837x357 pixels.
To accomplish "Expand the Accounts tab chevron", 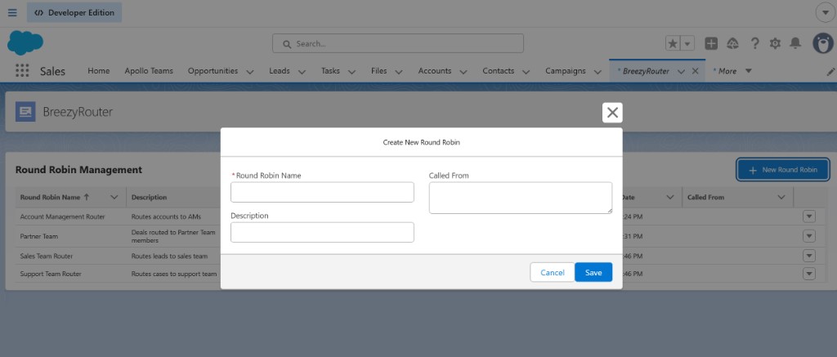I will (463, 72).
